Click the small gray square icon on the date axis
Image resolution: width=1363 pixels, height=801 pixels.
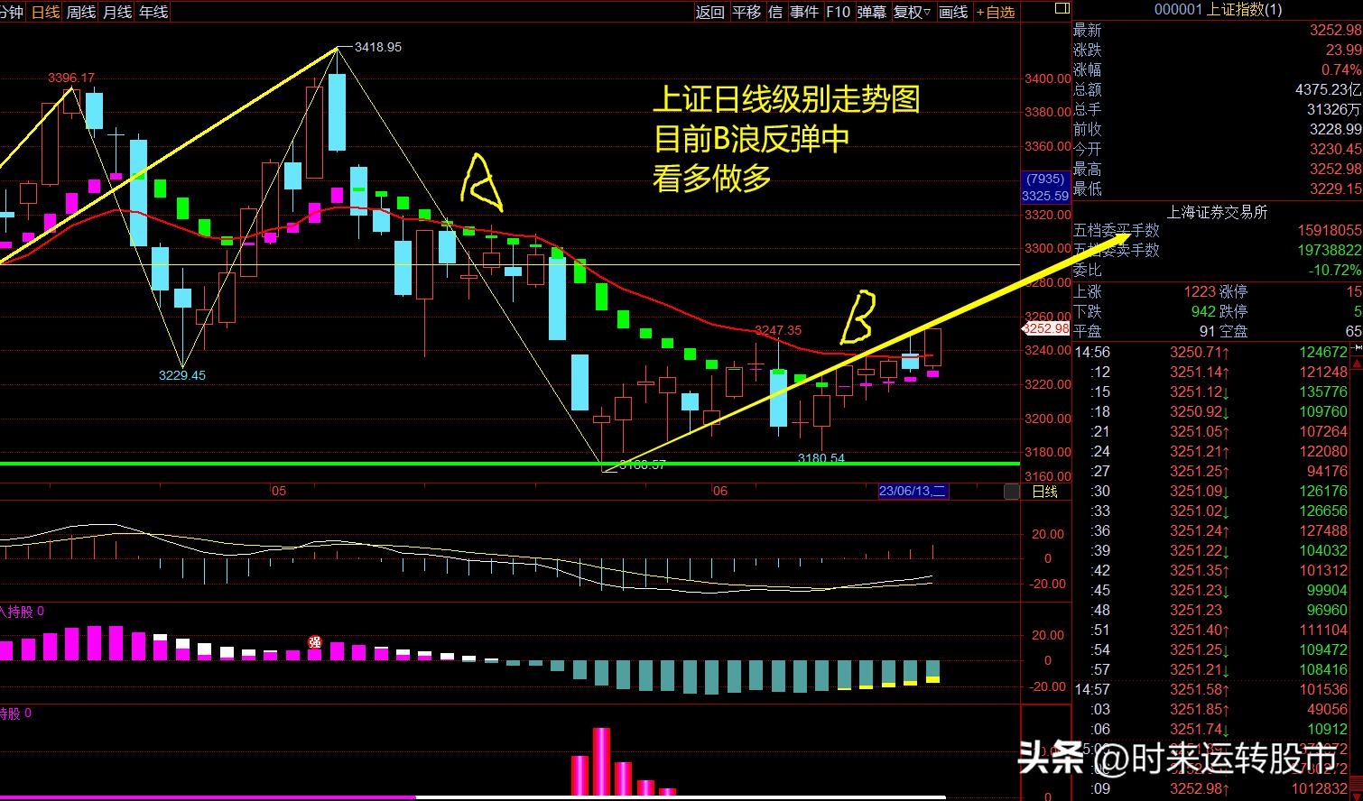tap(1011, 492)
